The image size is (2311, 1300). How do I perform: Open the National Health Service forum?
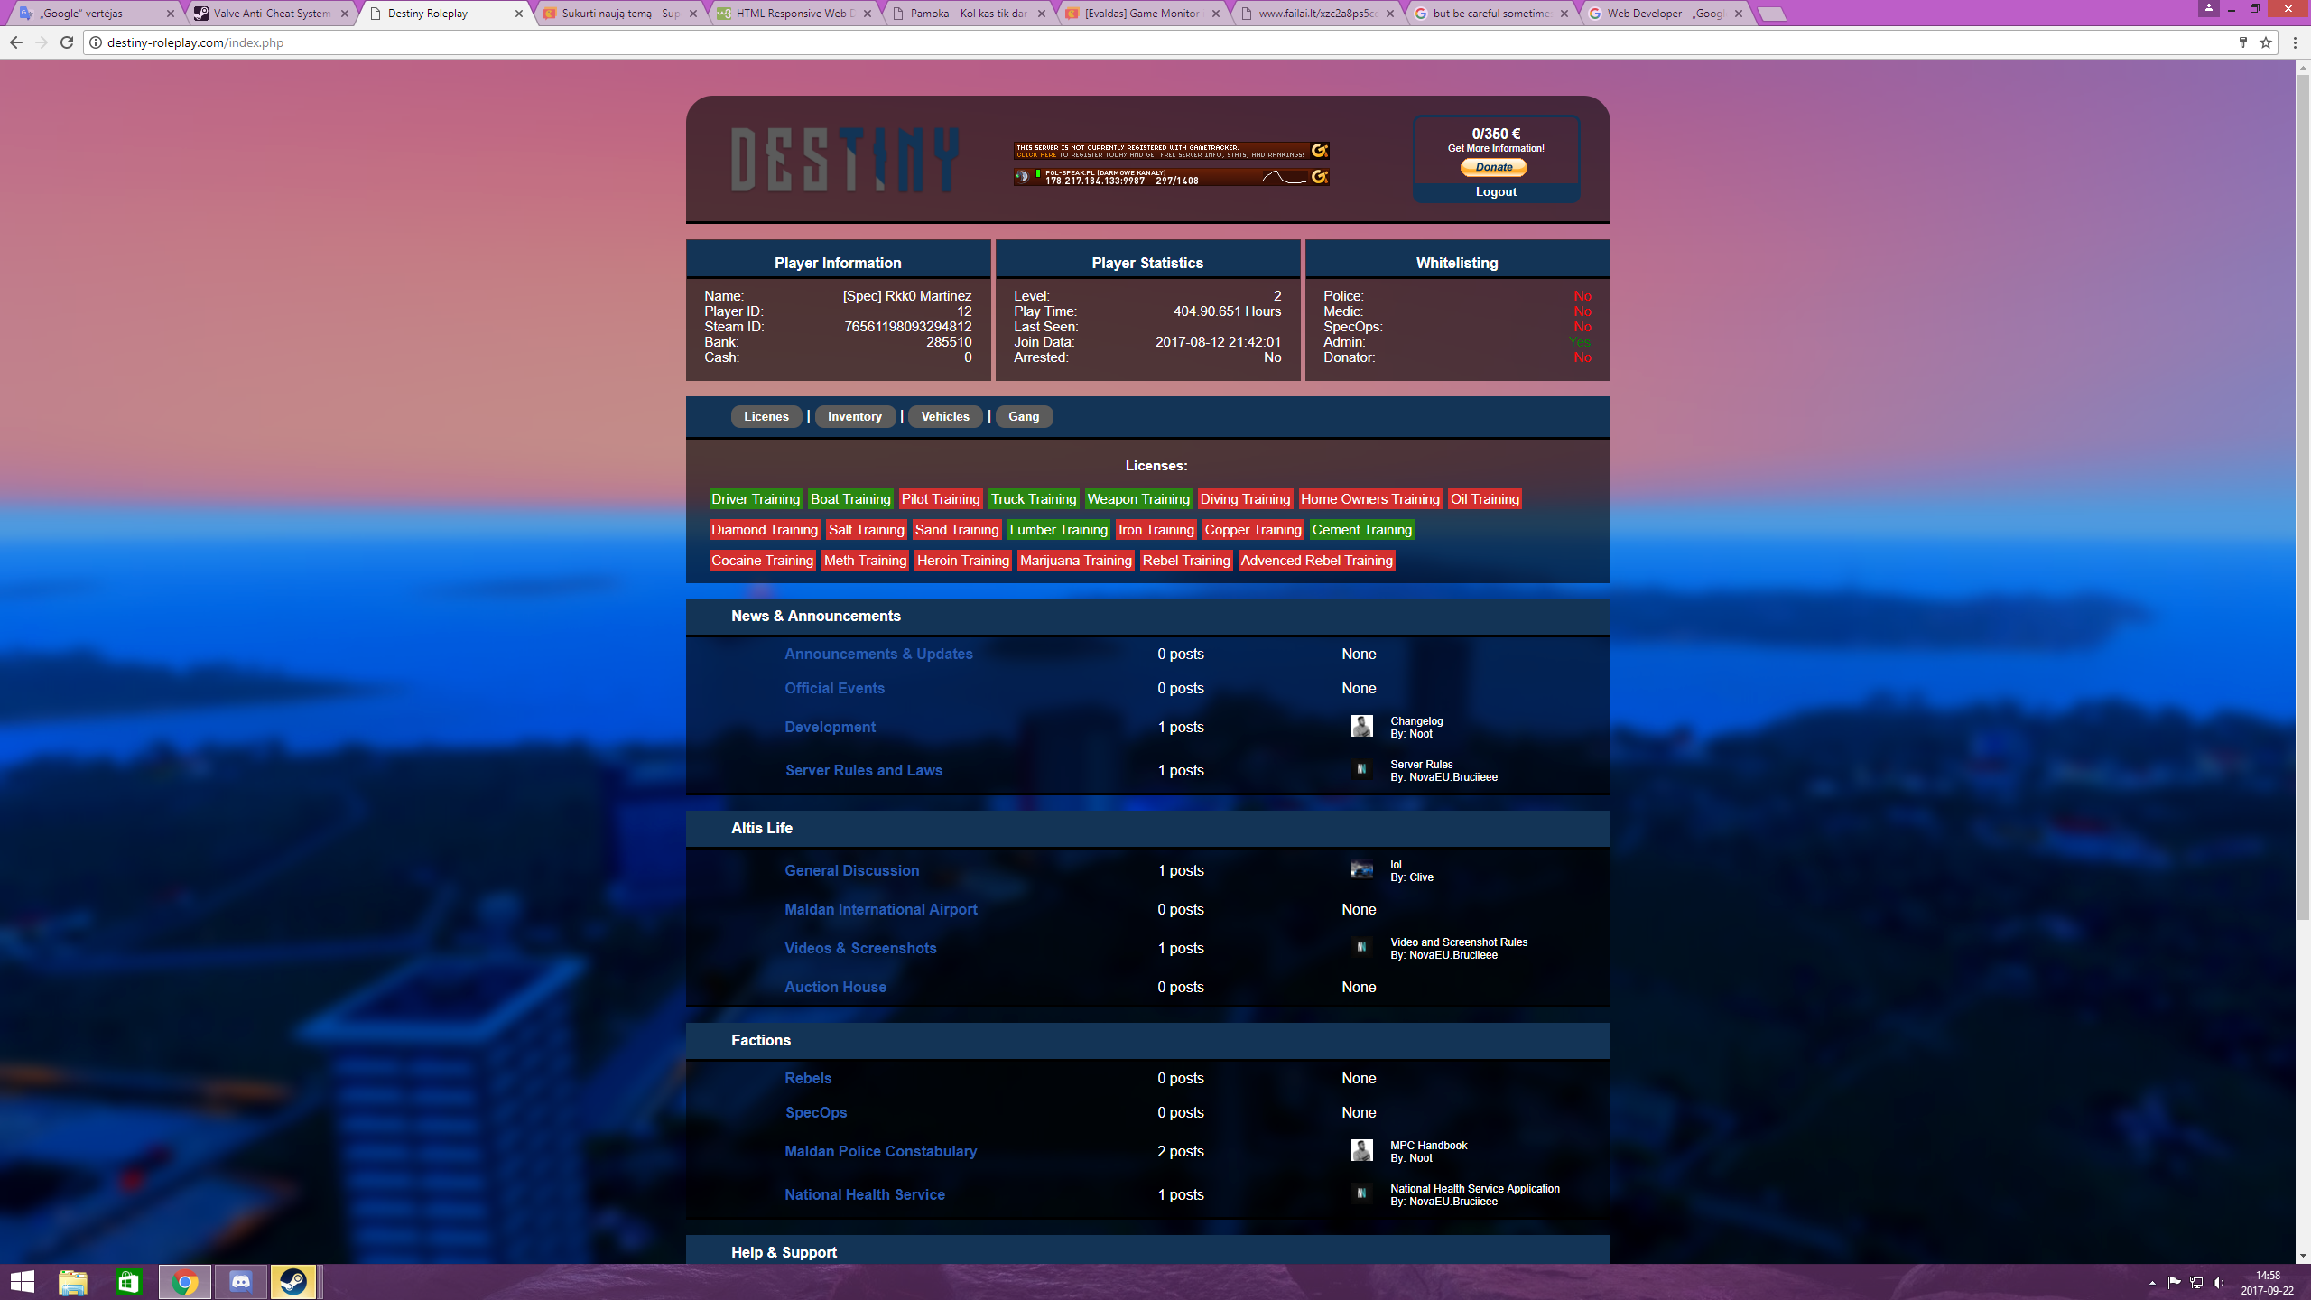pyautogui.click(x=864, y=1194)
